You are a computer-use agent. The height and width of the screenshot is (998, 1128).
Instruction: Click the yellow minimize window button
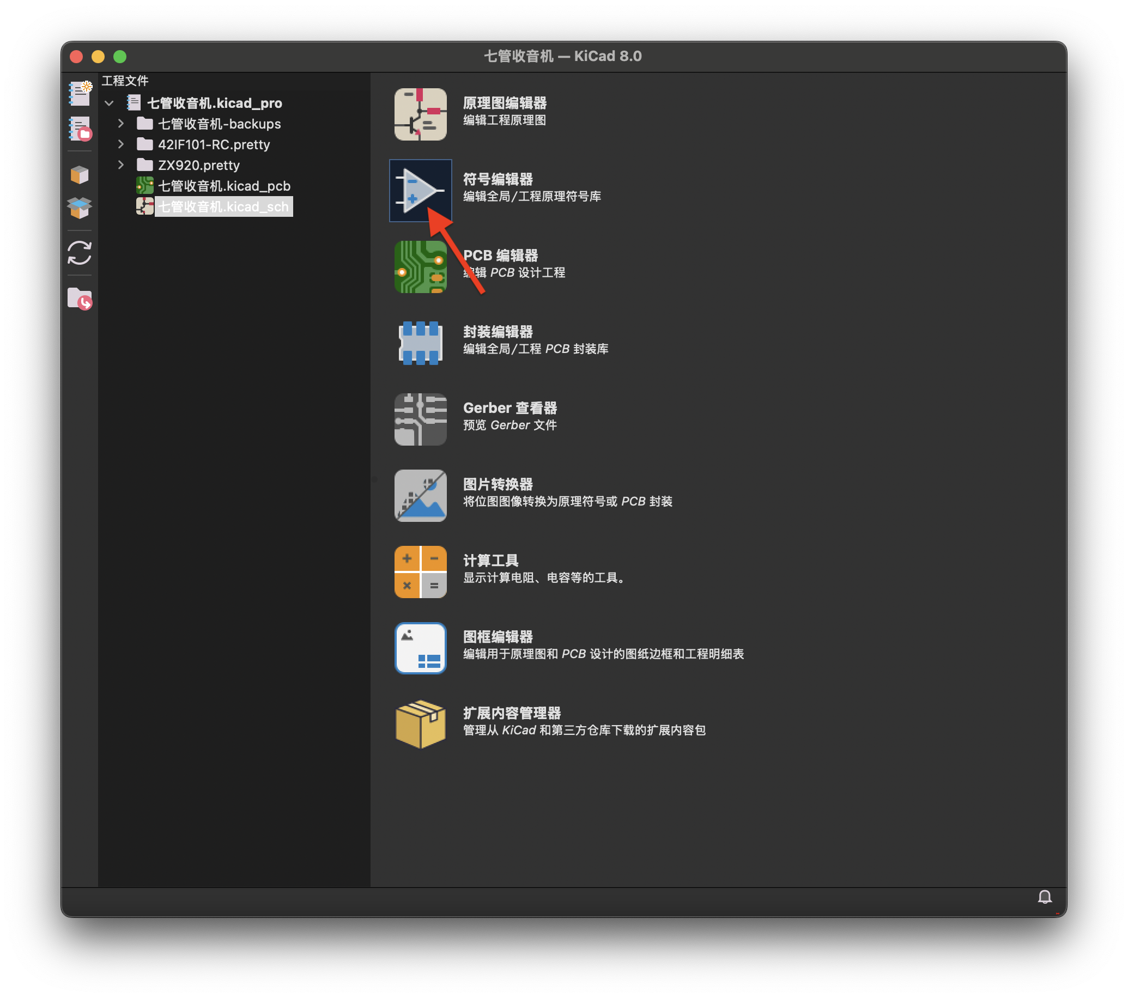point(98,56)
